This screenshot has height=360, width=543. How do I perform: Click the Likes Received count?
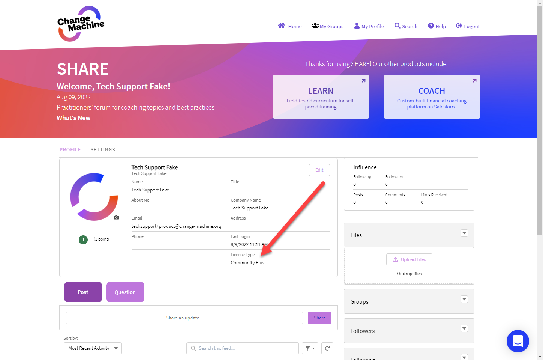coord(422,202)
